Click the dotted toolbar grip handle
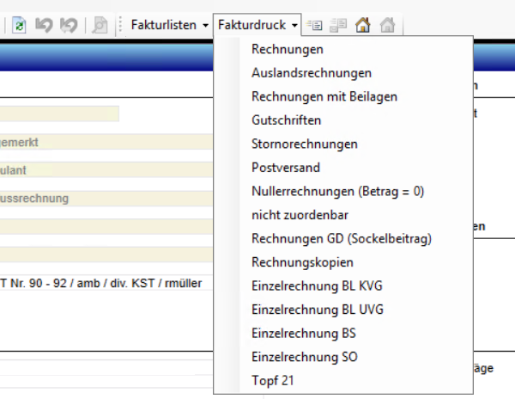 click(x=120, y=24)
